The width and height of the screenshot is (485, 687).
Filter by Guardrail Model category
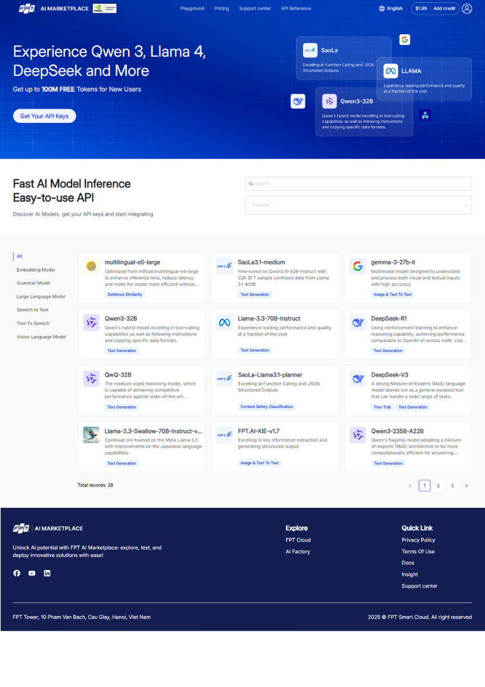34,283
